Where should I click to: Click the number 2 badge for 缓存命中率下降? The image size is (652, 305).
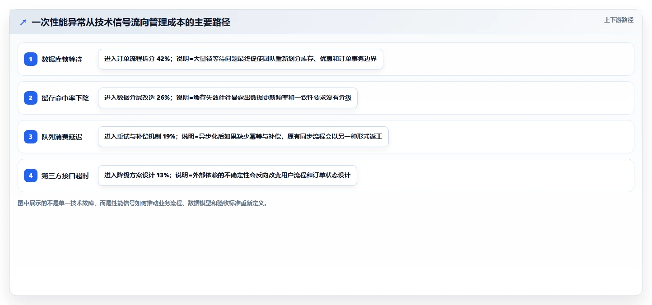[x=31, y=98]
